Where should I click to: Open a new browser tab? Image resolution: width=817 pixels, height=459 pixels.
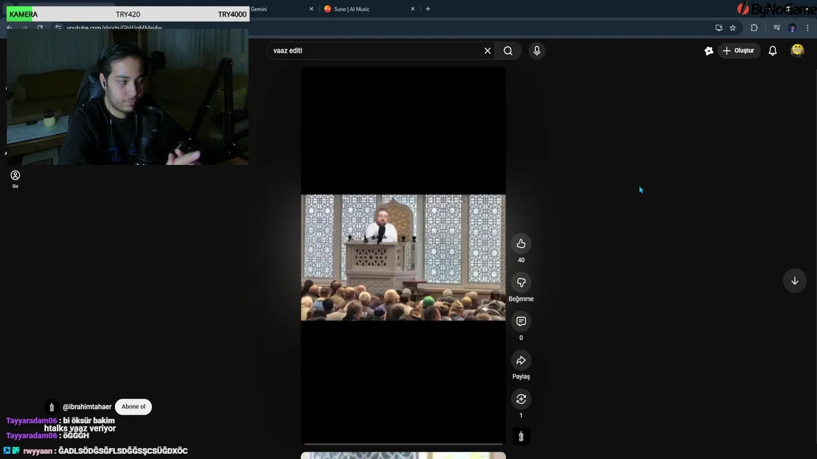[x=428, y=9]
